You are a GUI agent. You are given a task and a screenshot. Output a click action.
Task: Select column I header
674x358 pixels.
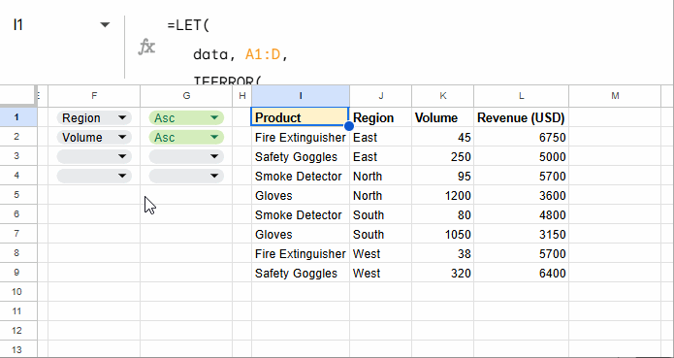click(x=301, y=96)
